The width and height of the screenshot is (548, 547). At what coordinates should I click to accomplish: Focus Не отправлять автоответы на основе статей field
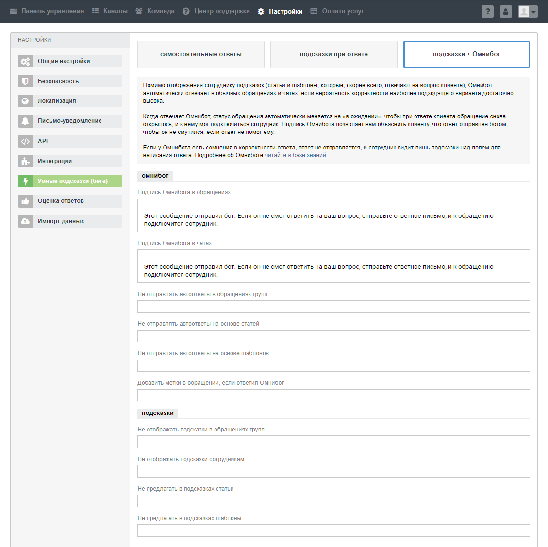pos(334,336)
